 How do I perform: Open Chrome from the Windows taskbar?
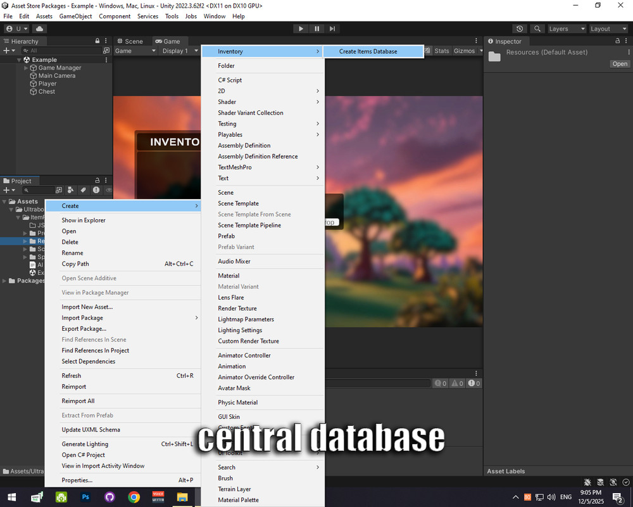tap(134, 497)
